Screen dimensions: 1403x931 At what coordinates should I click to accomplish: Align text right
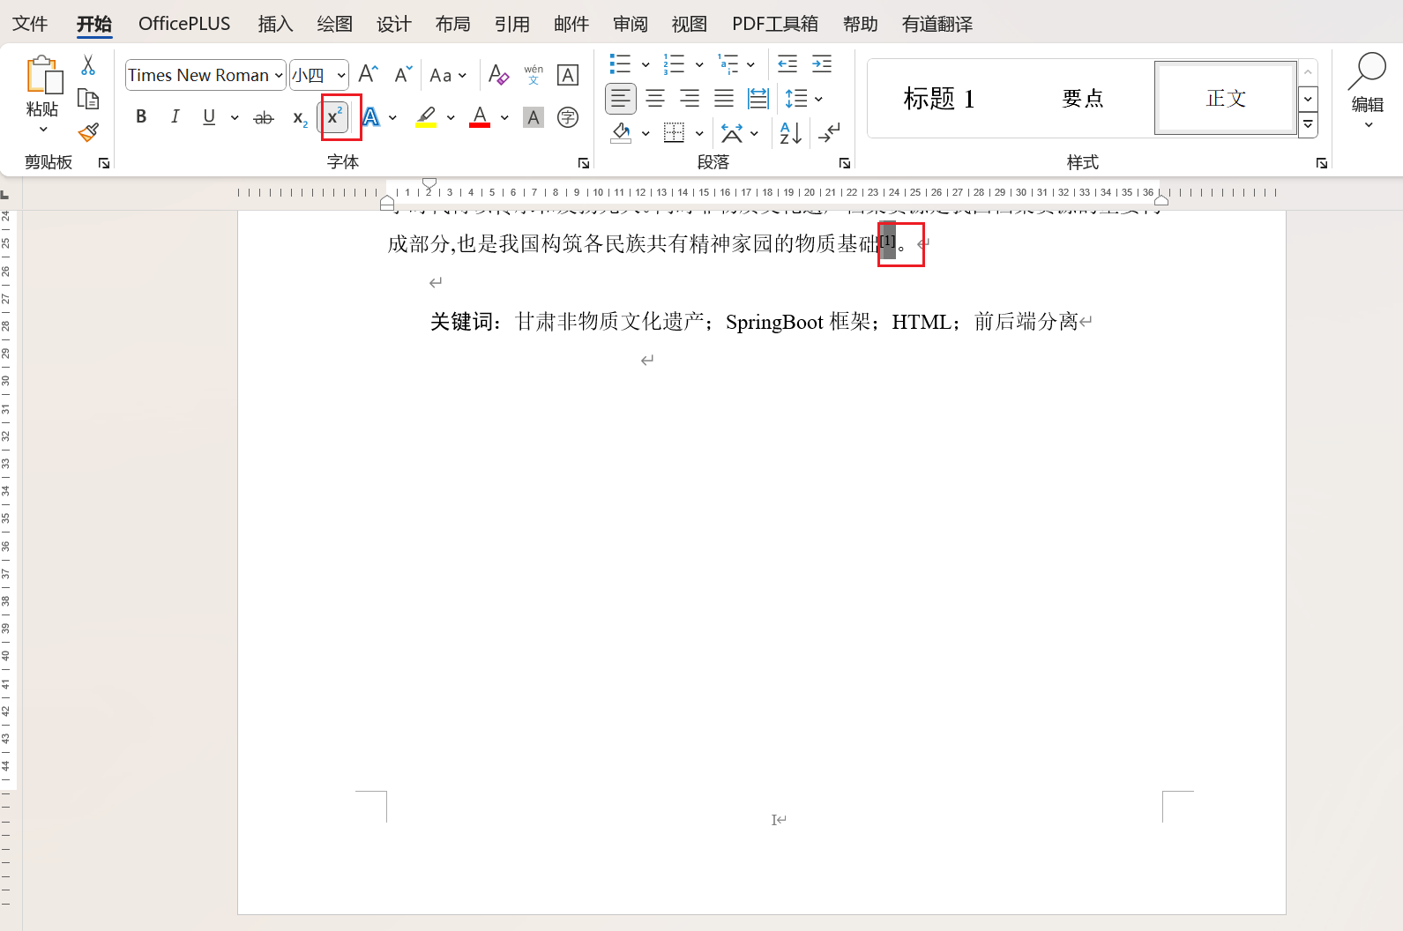point(690,98)
